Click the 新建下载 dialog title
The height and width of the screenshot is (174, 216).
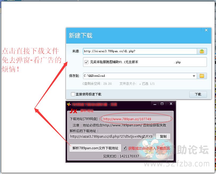pyautogui.click(x=81, y=36)
